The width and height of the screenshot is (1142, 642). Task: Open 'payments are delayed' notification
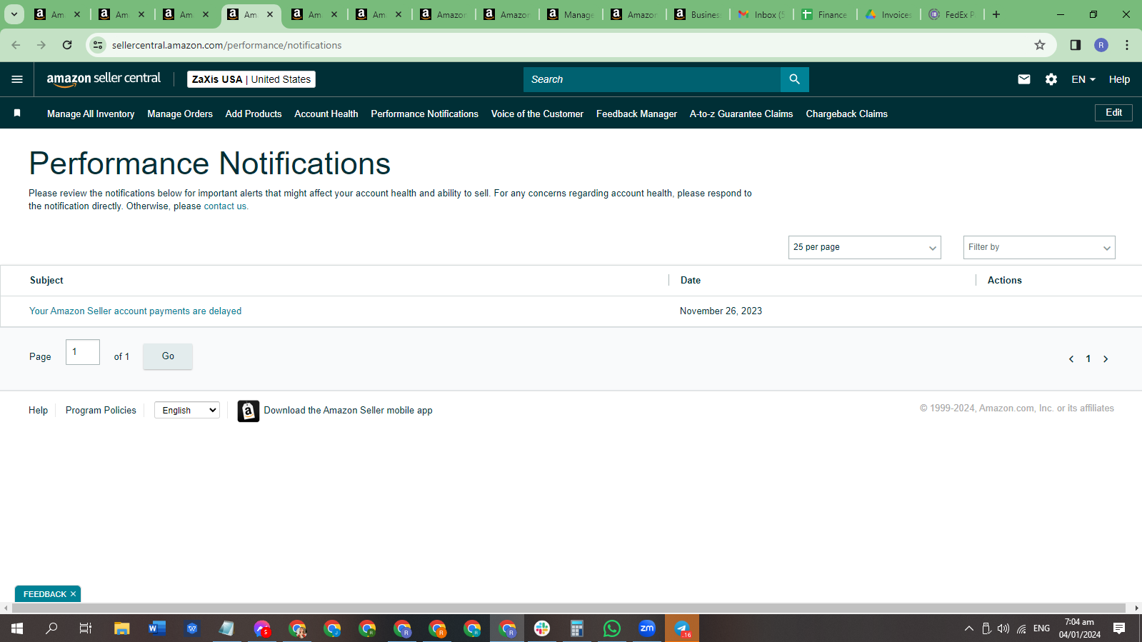[x=135, y=311]
